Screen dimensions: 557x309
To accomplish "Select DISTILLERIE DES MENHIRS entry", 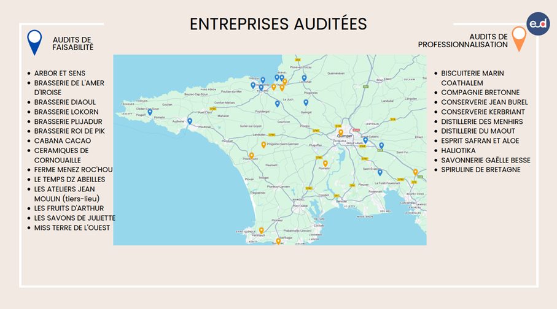I will pyautogui.click(x=482, y=121).
